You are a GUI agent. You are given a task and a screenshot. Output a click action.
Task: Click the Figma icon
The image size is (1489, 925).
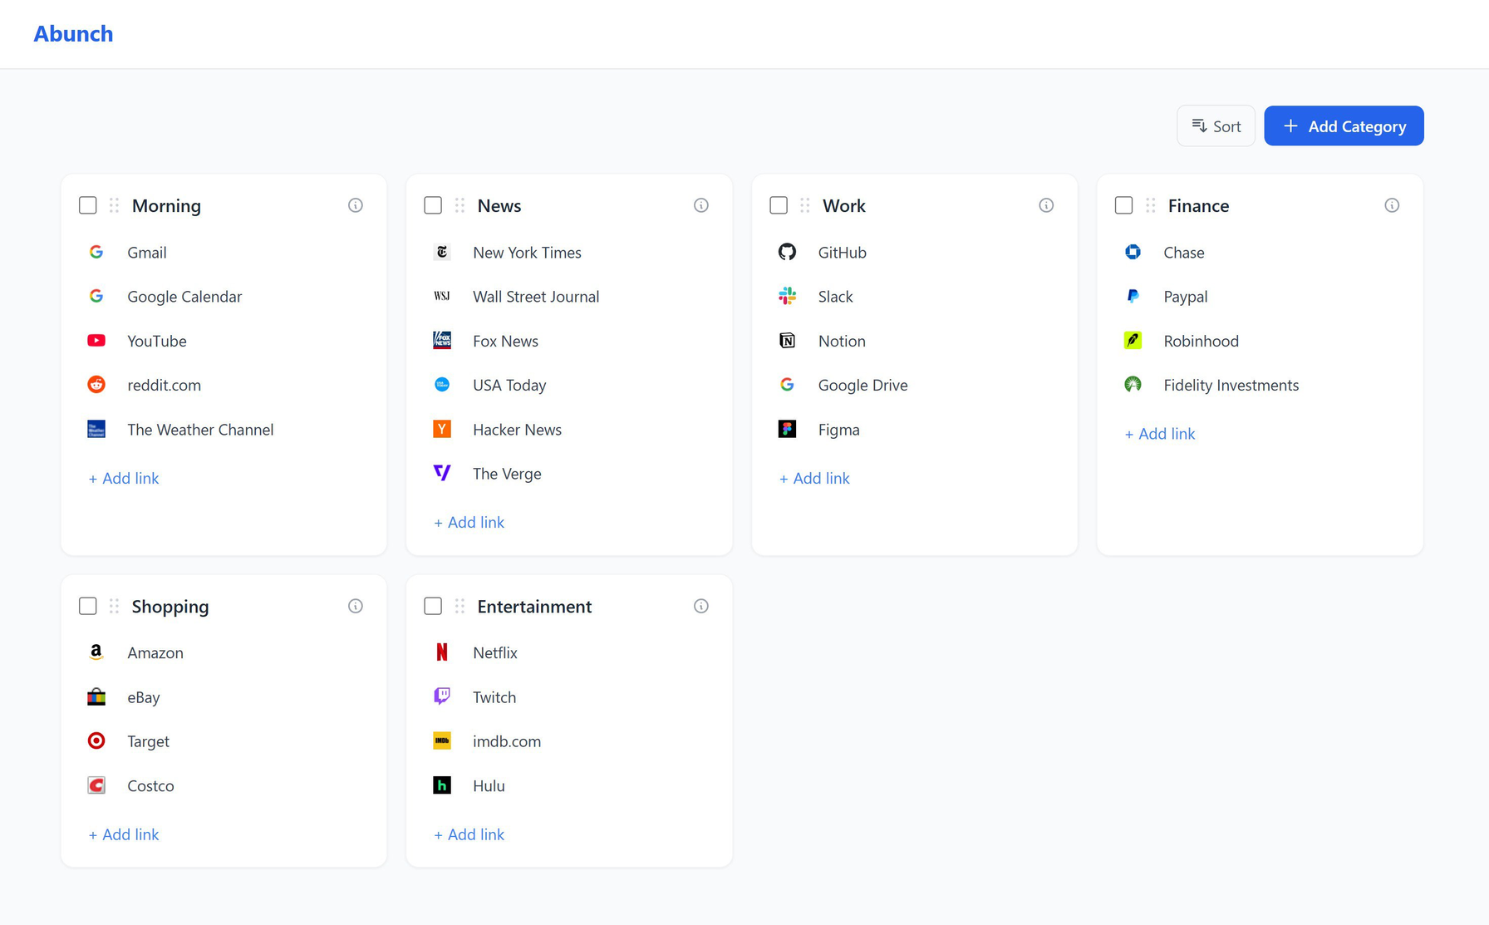(787, 429)
